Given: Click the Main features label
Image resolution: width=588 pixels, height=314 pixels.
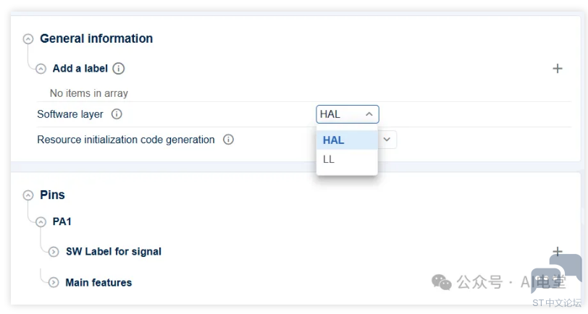Looking at the screenshot, I should pos(98,283).
